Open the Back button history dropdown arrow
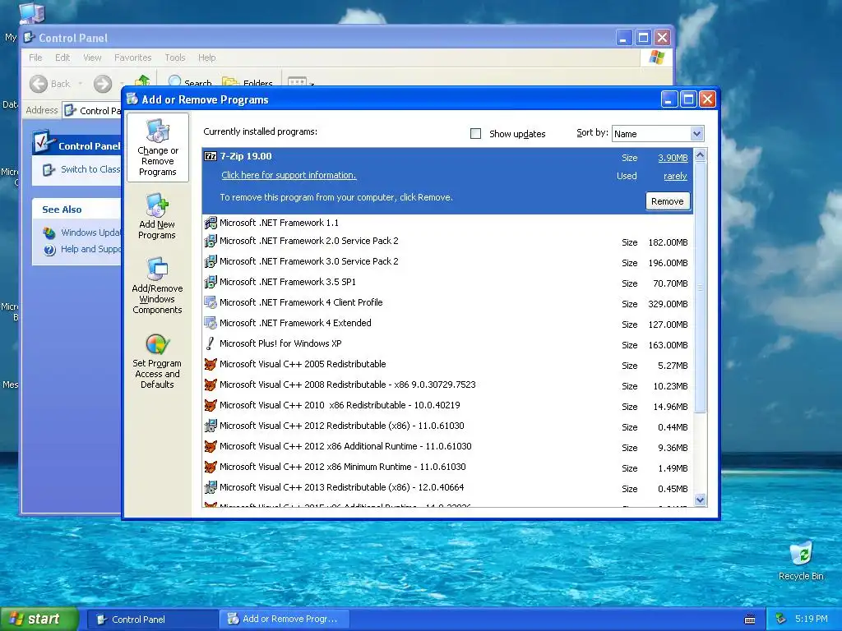The height and width of the screenshot is (631, 842). click(80, 83)
